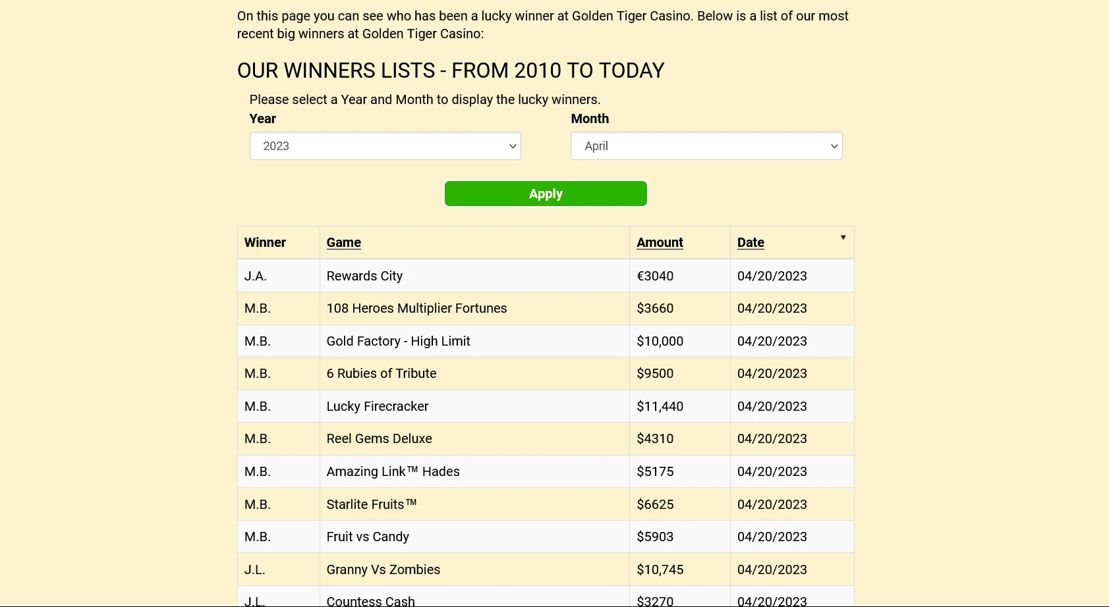The image size is (1109, 607).
Task: Click the $9500 amount cell
Action: 680,373
